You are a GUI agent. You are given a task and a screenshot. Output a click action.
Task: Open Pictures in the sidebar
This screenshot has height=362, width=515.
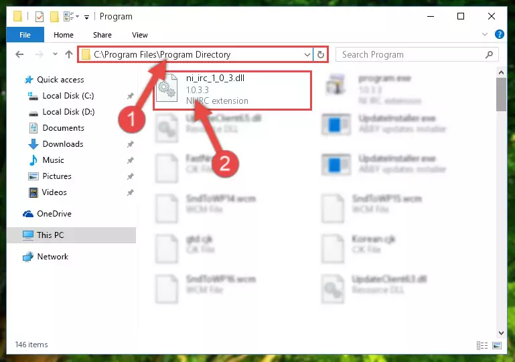point(56,176)
